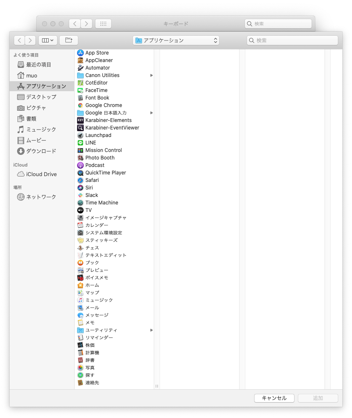Open 最近の項目 in the sidebar
Image resolution: width=352 pixels, height=418 pixels.
click(38, 65)
